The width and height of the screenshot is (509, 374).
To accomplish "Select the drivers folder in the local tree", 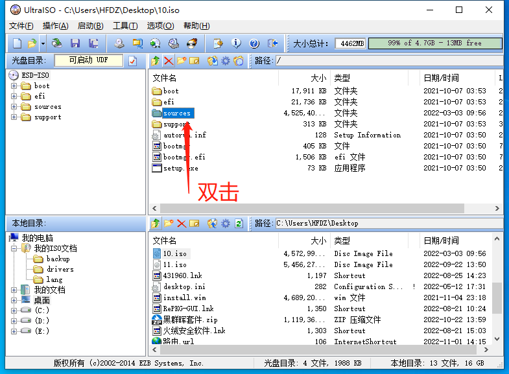I will coord(60,269).
